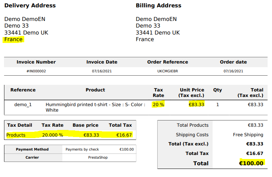Click order reference UKCMGIEBR
Screen dimensions: 272x177
tap(168, 71)
